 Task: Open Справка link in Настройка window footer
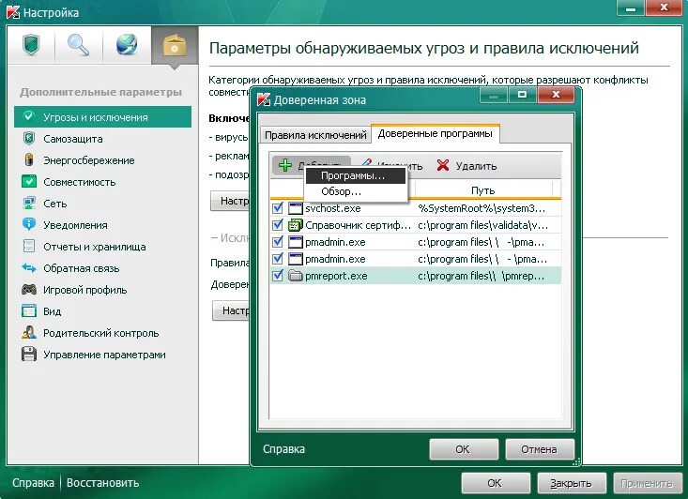[x=33, y=483]
